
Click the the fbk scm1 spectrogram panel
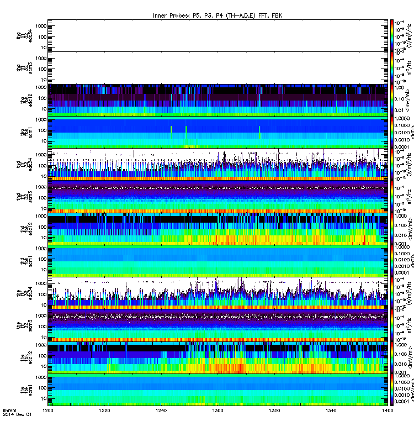click(x=217, y=390)
